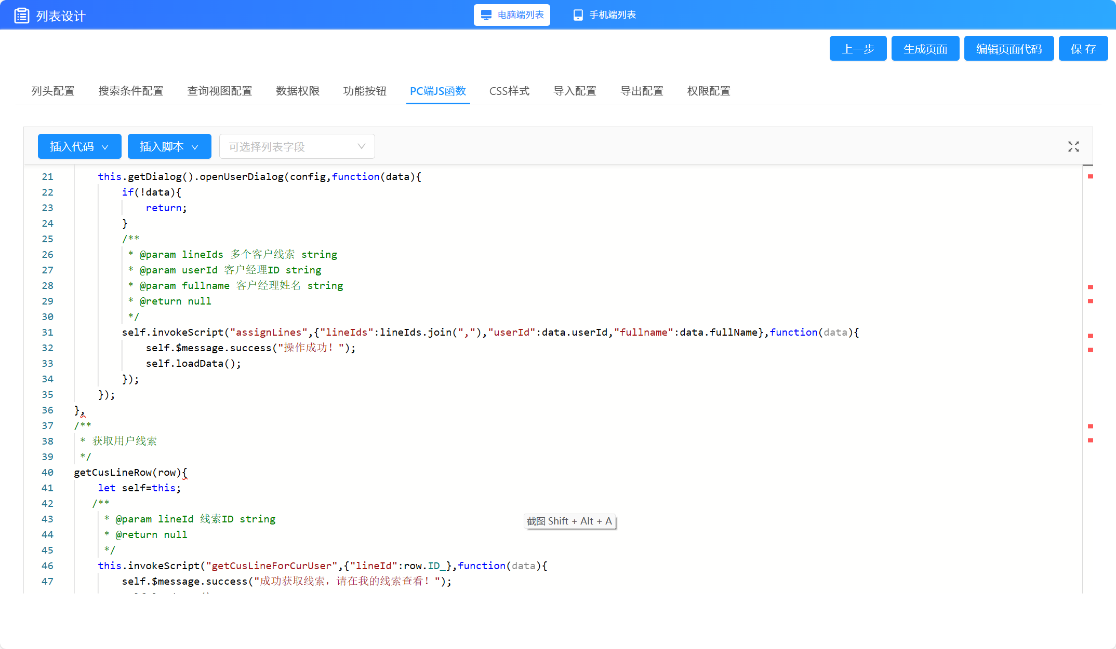Open the 查询视图配置 tab

220,91
